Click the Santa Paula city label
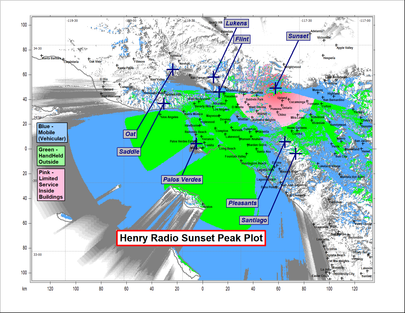 [126, 68]
